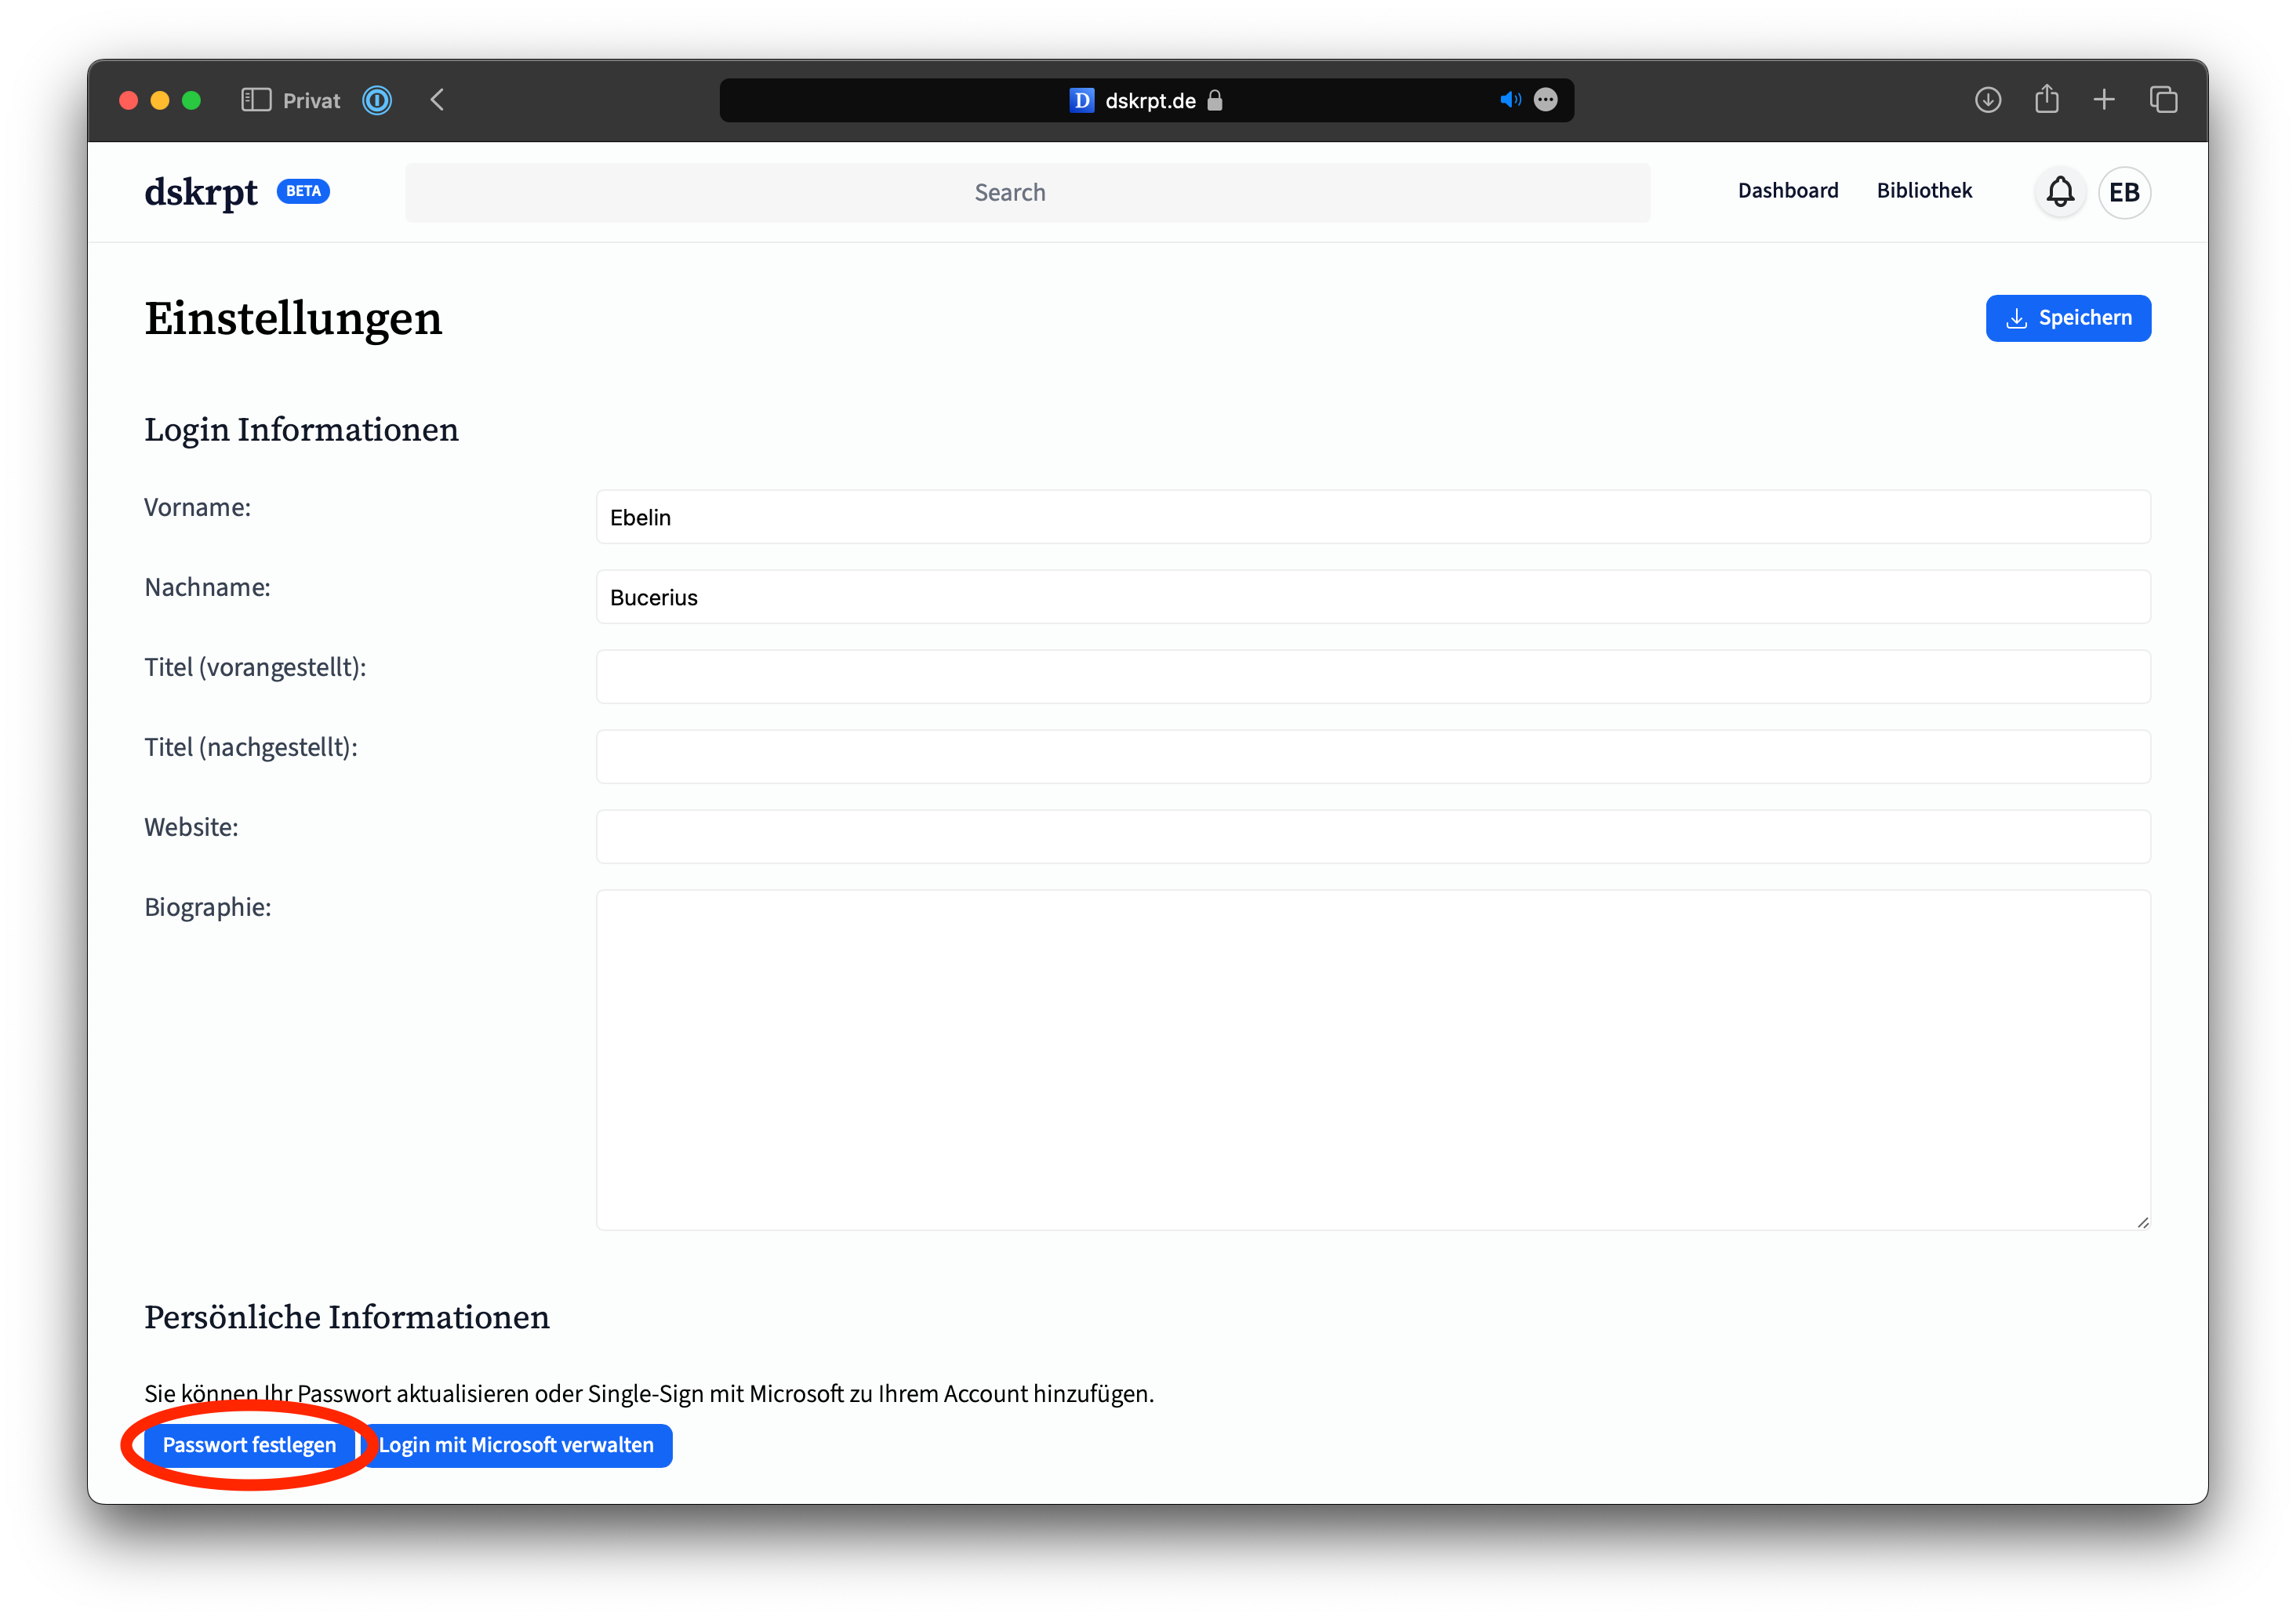The width and height of the screenshot is (2296, 1620).
Task: Click the 1Password extension icon
Action: [377, 100]
